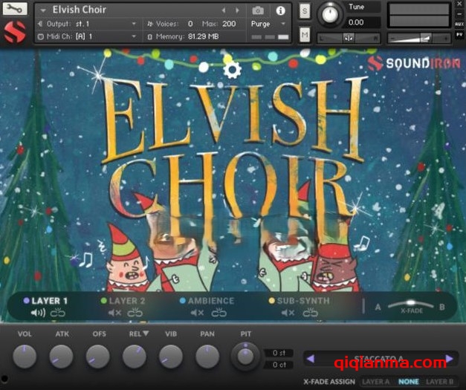Click the link icon under Layer 1
The image size is (466, 390).
pyautogui.click(x=59, y=313)
